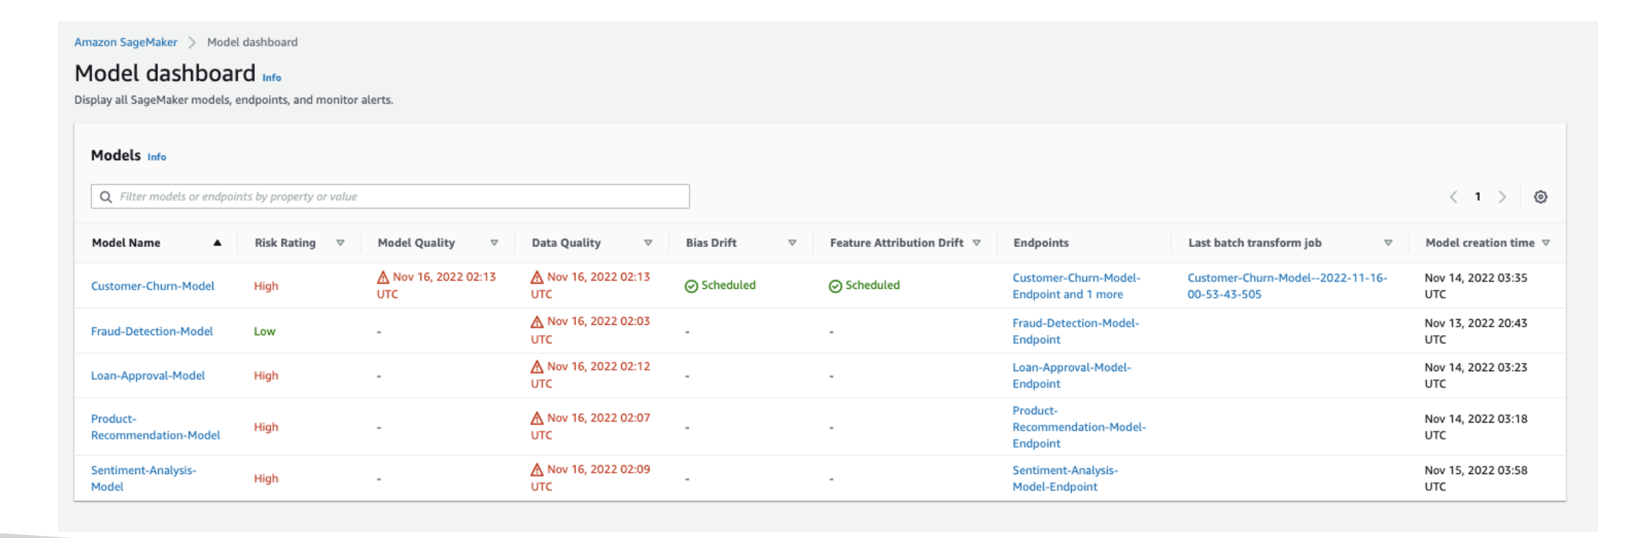This screenshot has height=538, width=1629.
Task: Select page 1 in pagination
Action: pyautogui.click(x=1478, y=197)
